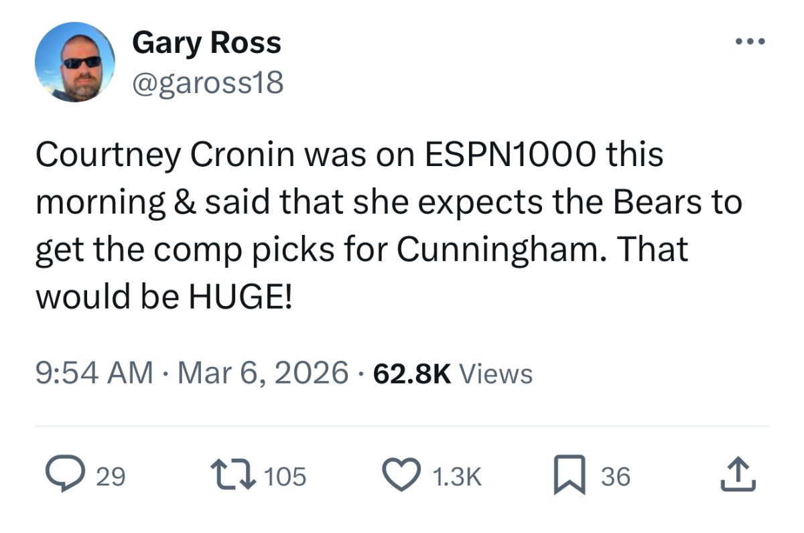Open the reply comment icon
Screen dimensions: 804x533
tap(61, 476)
